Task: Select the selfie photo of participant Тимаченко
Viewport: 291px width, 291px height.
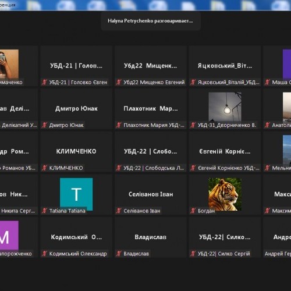Action: pos(9,64)
